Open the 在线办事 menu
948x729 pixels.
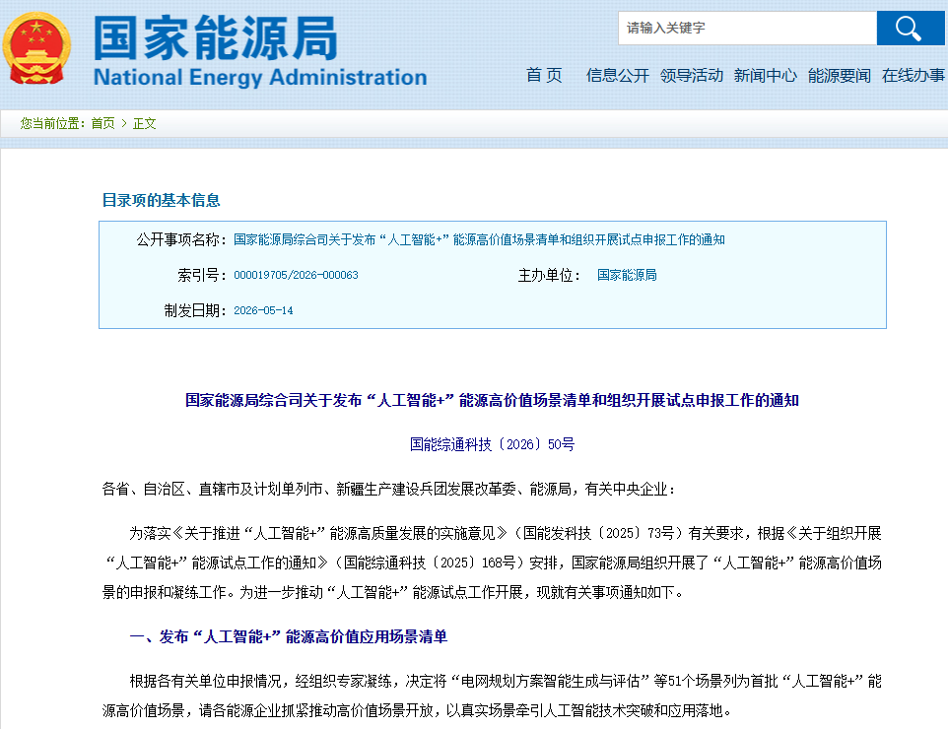[x=913, y=76]
